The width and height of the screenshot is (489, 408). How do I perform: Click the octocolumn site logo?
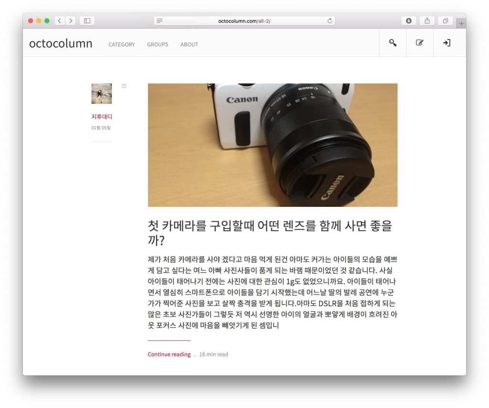(x=61, y=43)
